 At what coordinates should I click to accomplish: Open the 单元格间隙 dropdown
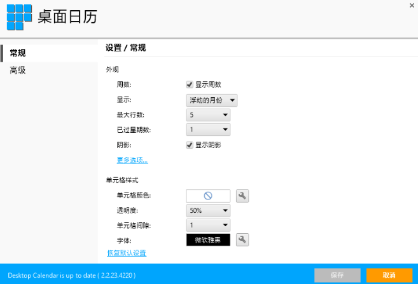208,226
